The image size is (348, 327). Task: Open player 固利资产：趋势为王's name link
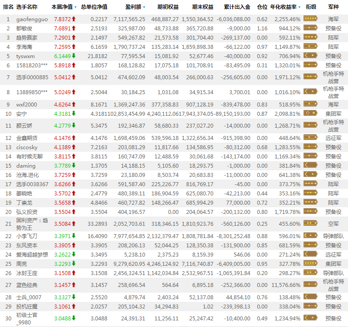coord(32,224)
